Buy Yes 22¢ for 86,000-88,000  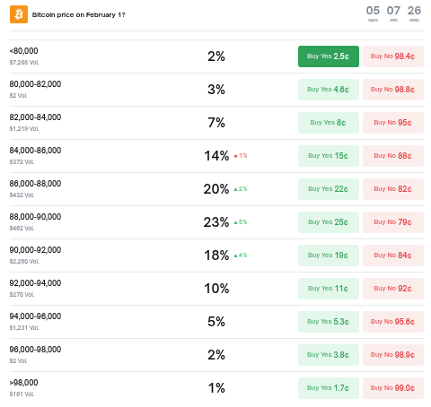(x=329, y=189)
